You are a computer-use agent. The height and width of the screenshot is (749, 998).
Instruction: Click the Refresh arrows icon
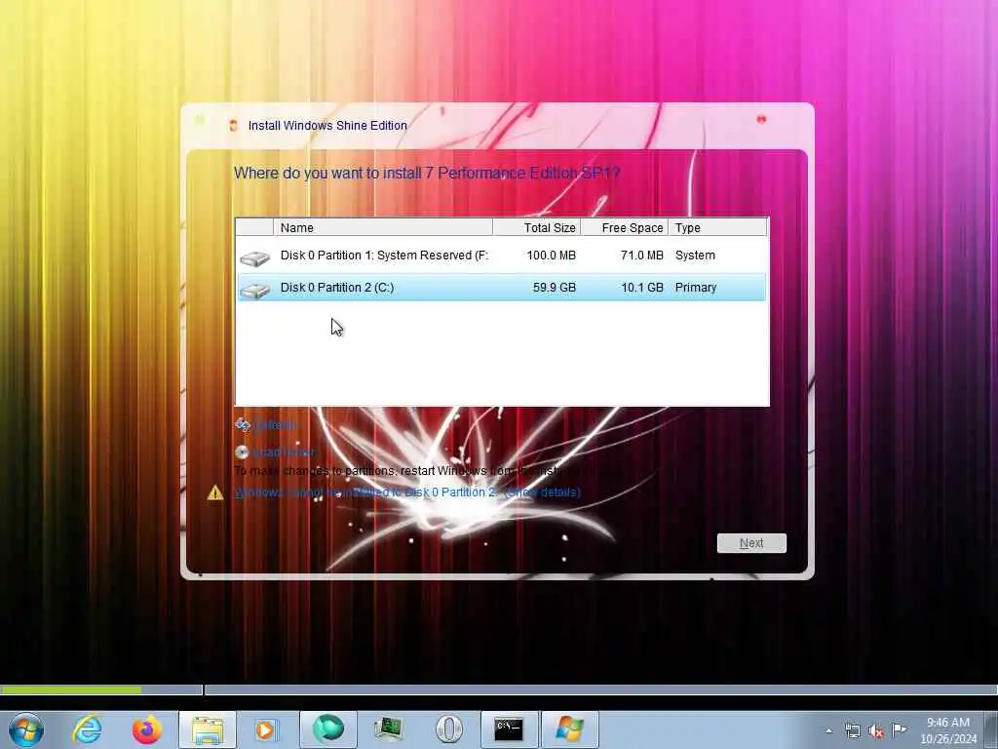click(x=243, y=425)
